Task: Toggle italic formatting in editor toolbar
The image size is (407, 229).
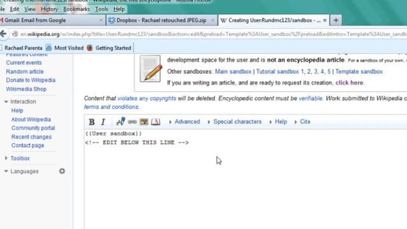Action: 103,121
